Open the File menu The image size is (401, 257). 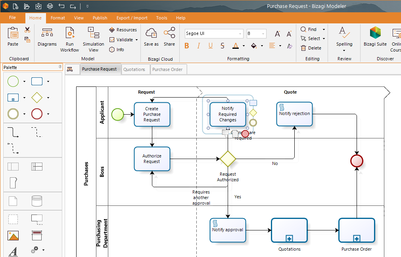(12, 17)
